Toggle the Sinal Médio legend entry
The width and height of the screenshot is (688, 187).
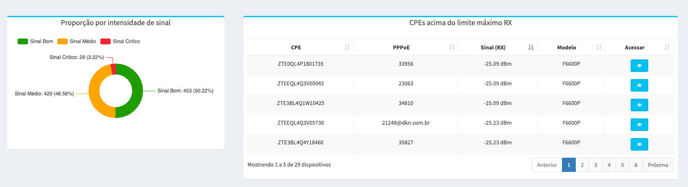(77, 41)
